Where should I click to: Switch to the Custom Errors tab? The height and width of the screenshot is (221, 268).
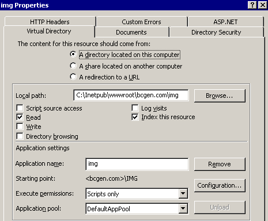(x=142, y=22)
